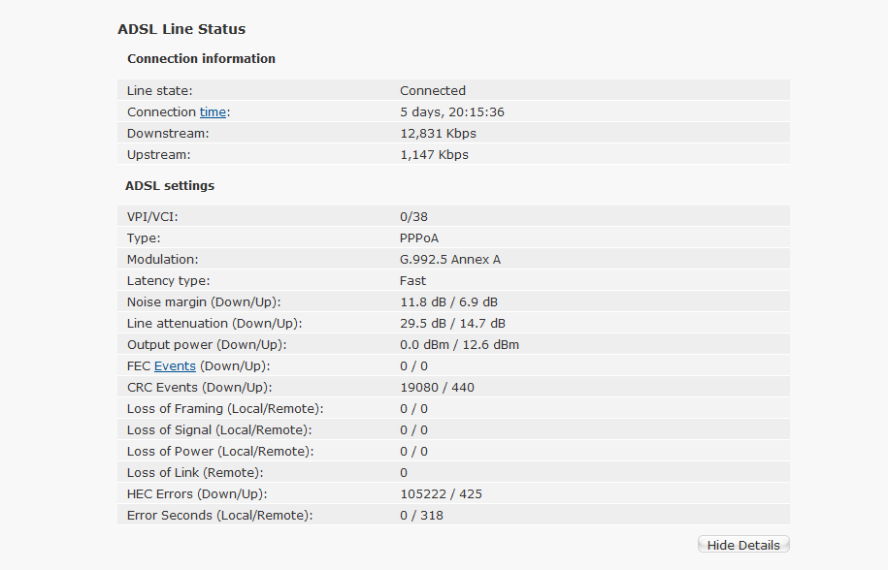
Task: Select the Downstream value 12,831 Kbps
Action: [438, 134]
